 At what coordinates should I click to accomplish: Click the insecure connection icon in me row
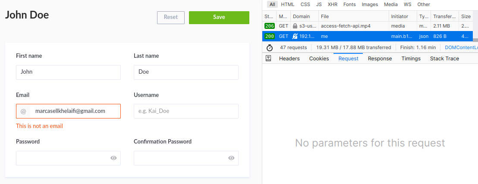tap(295, 36)
